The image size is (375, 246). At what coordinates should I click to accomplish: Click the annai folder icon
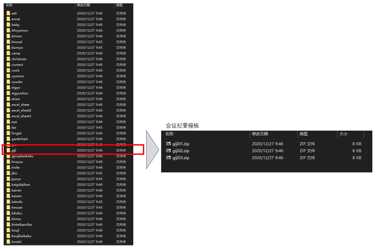[8, 19]
